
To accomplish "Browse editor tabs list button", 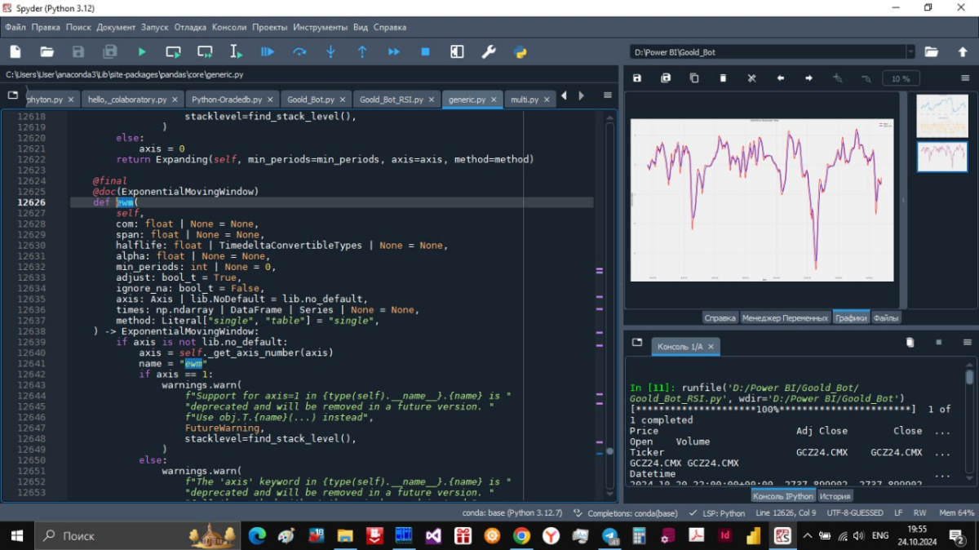I will [13, 95].
